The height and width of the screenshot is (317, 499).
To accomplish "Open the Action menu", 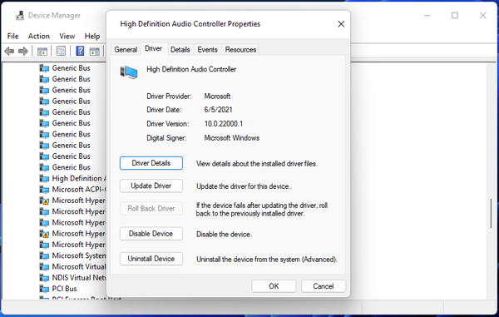I will pyautogui.click(x=39, y=36).
